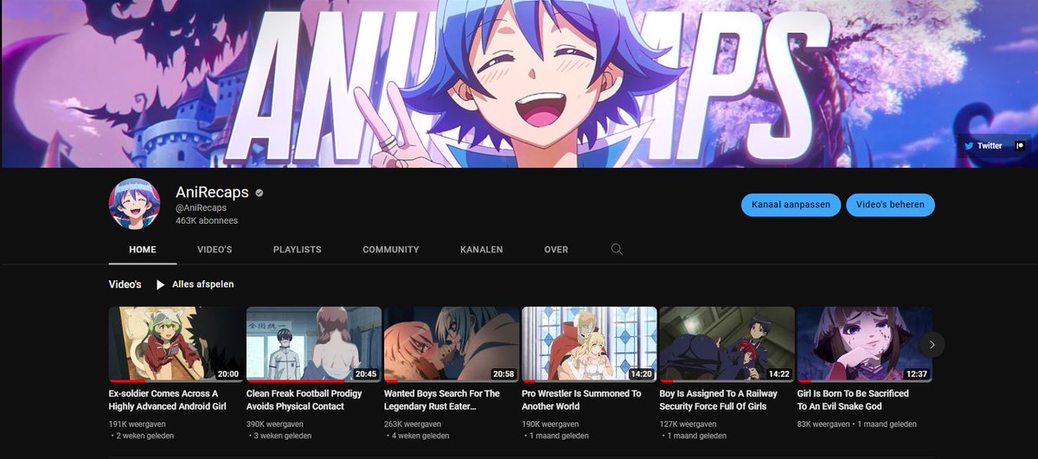
Task: Open the PLAYLISTS tab
Action: (x=298, y=250)
